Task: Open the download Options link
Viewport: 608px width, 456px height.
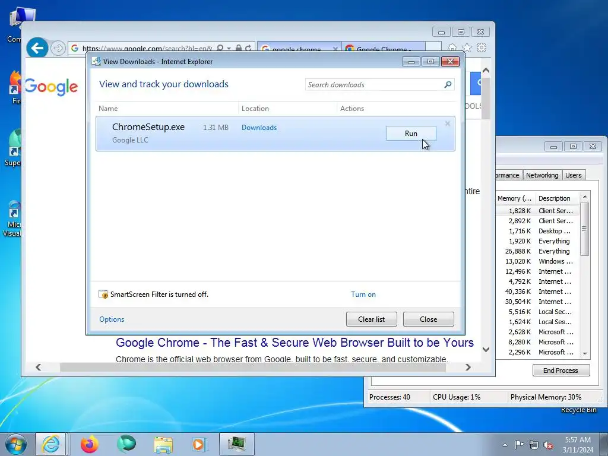Action: [112, 319]
